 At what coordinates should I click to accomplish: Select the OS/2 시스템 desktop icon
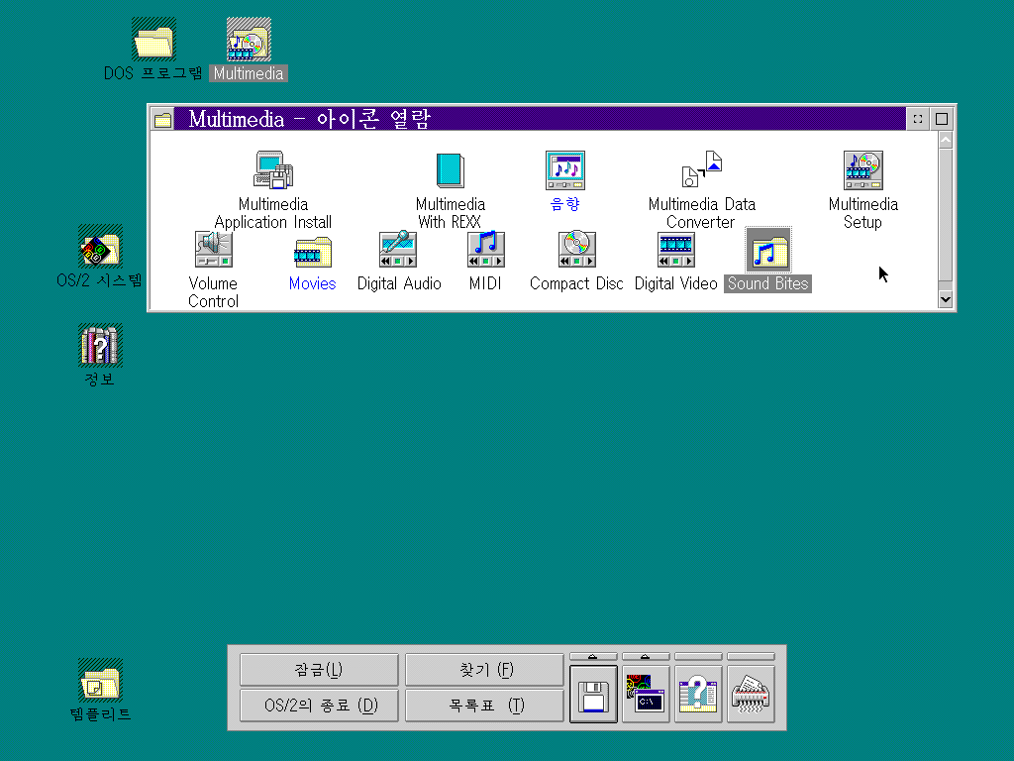coord(100,247)
